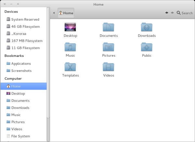Select the Documents label in main view
Image resolution: width=195 pixels, height=142 pixels.
(x=109, y=36)
